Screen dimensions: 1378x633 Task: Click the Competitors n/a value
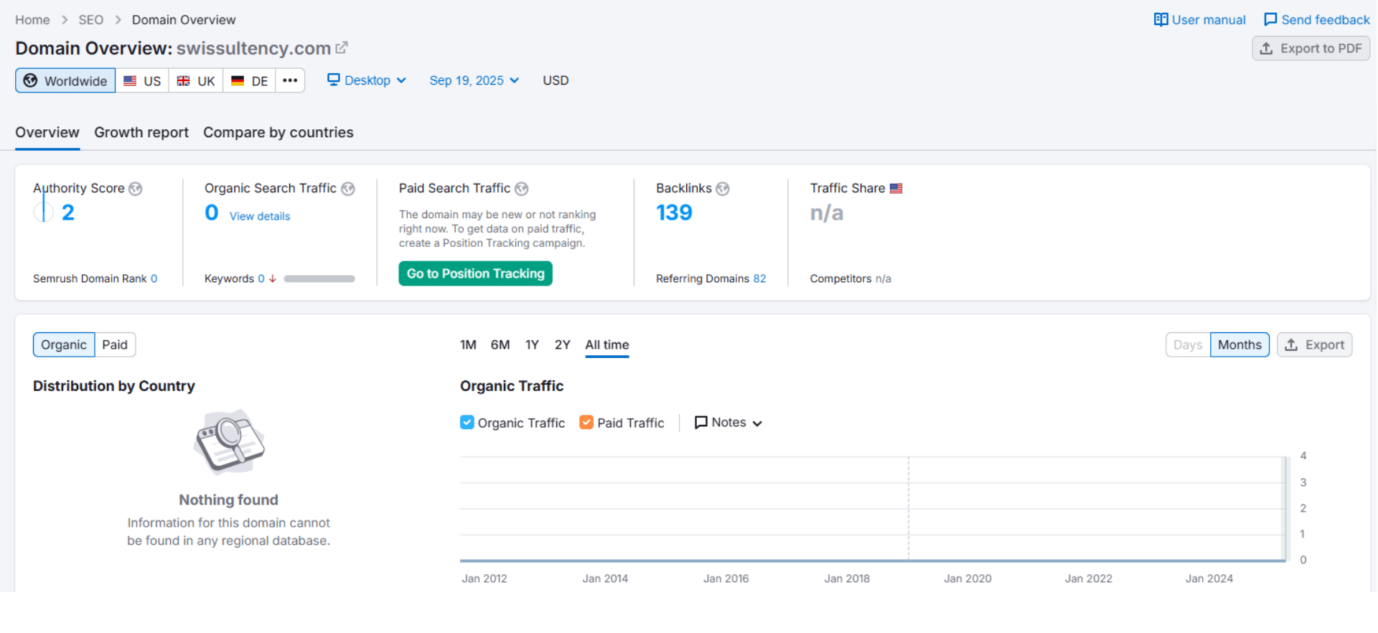[883, 278]
